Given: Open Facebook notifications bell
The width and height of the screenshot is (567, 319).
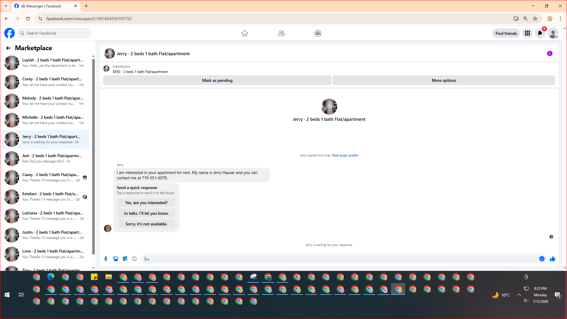Looking at the screenshot, I should (x=540, y=33).
